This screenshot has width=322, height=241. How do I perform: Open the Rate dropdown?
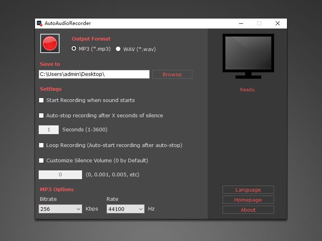pos(125,209)
